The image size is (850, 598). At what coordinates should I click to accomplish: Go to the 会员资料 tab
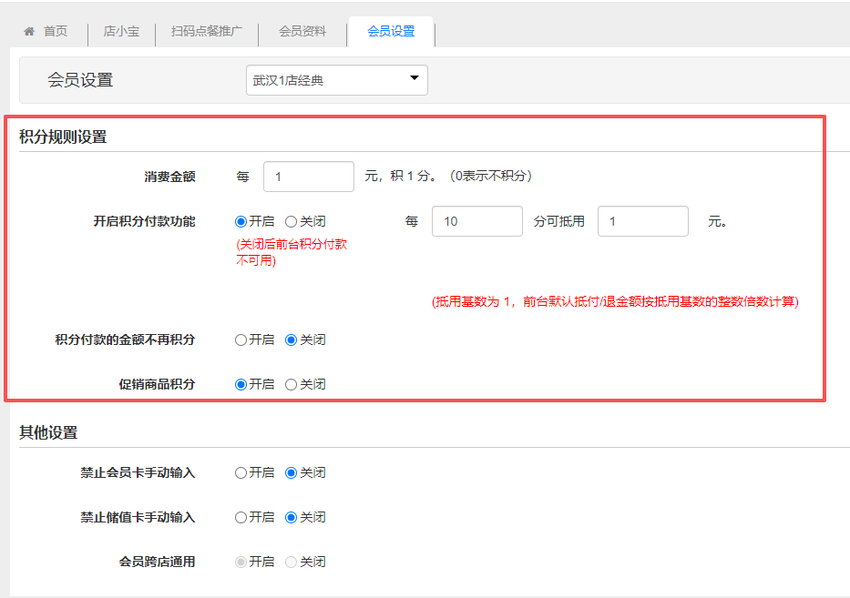point(302,31)
